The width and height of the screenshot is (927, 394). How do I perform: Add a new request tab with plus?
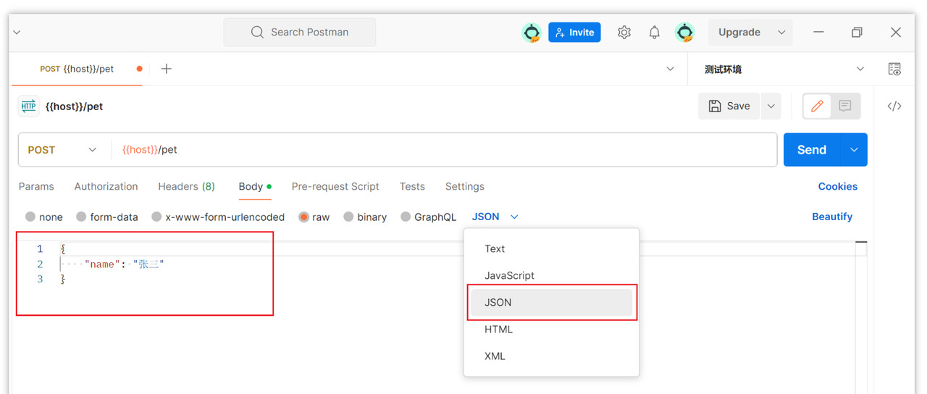click(167, 69)
